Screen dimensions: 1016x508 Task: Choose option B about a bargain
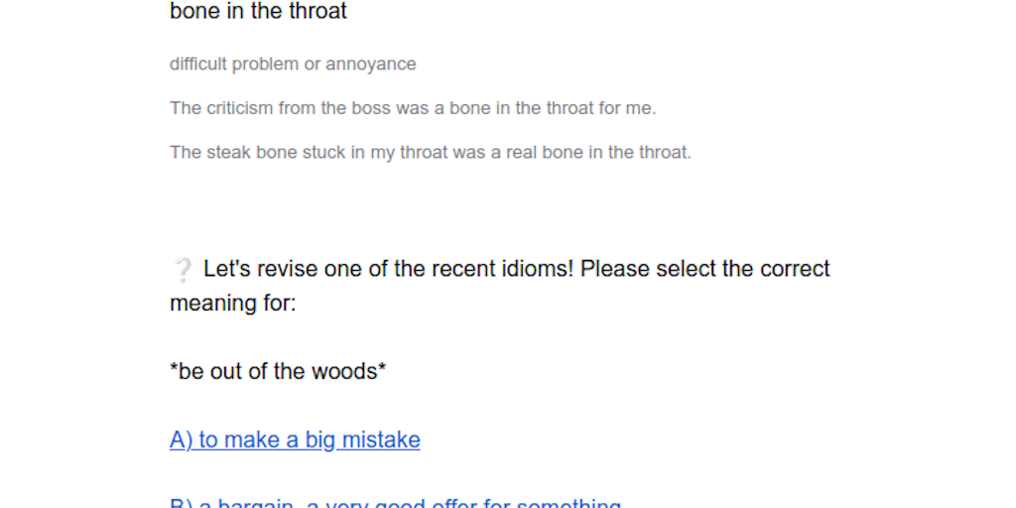point(395,502)
